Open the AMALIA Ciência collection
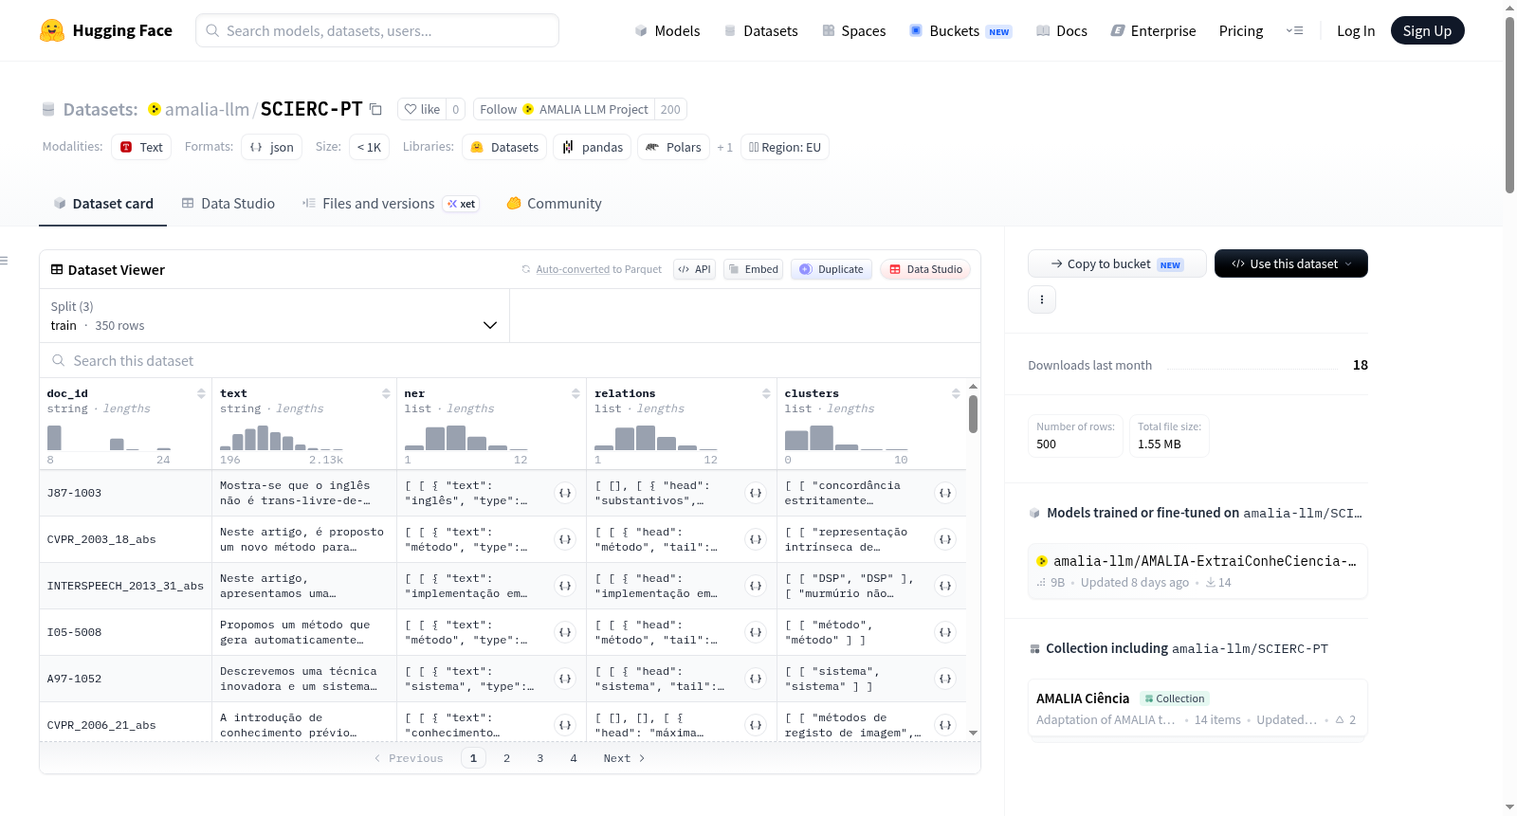The height and width of the screenshot is (816, 1517). click(x=1197, y=709)
